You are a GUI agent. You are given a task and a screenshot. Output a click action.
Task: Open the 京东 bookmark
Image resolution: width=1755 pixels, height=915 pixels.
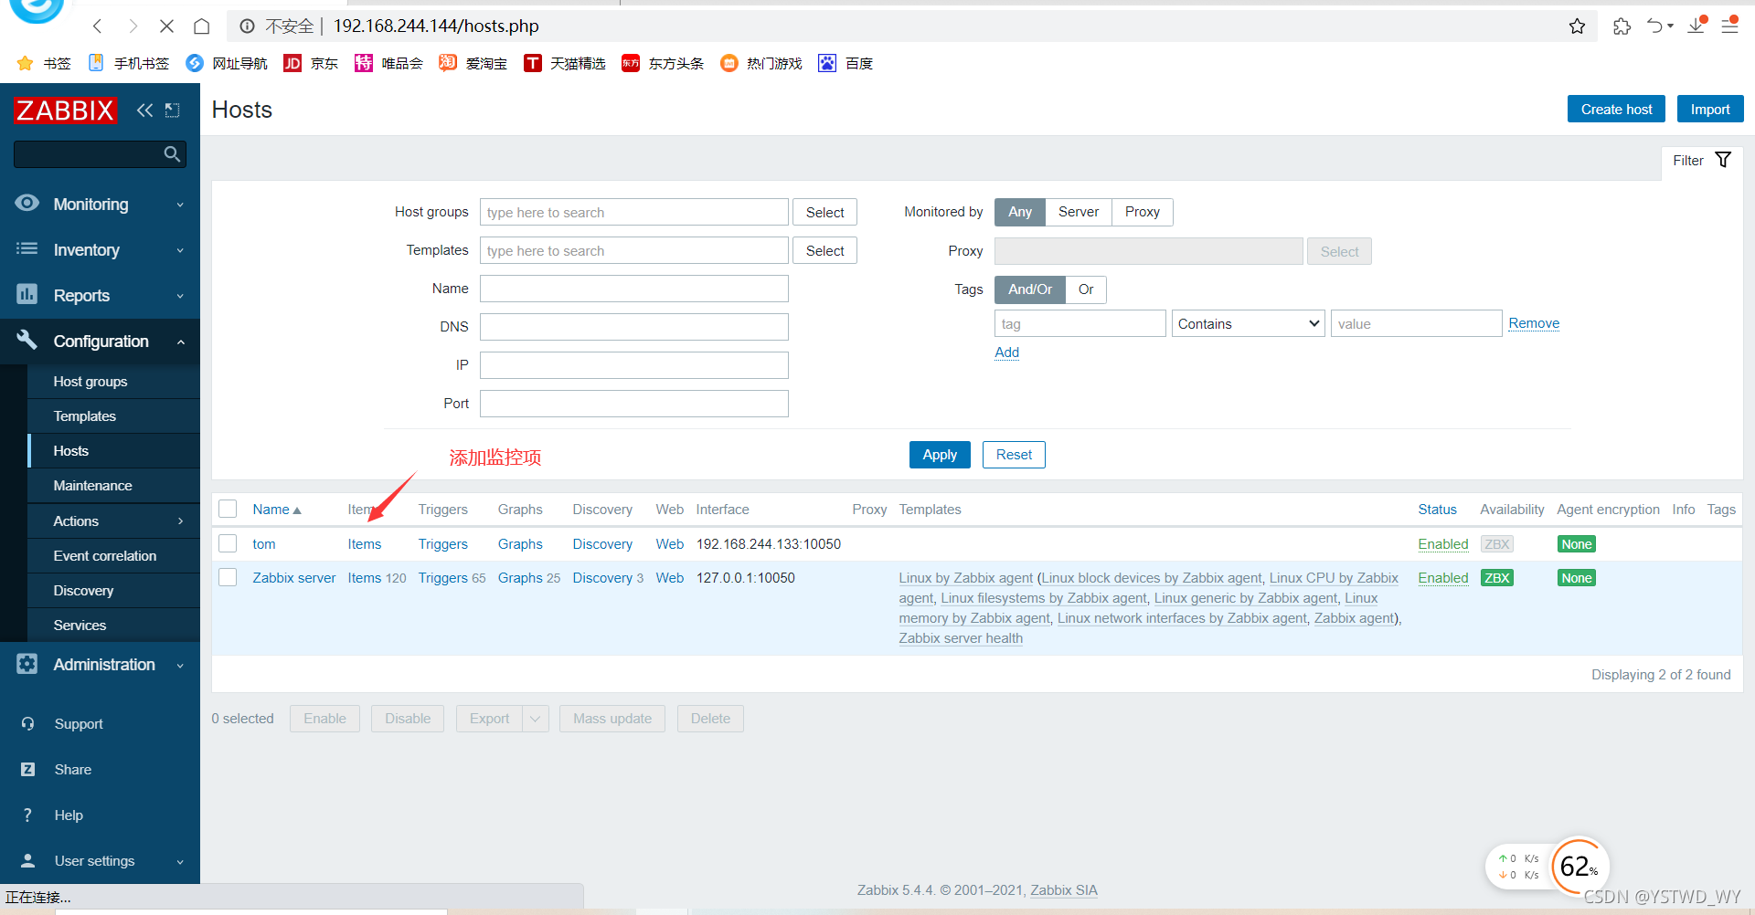click(x=311, y=63)
